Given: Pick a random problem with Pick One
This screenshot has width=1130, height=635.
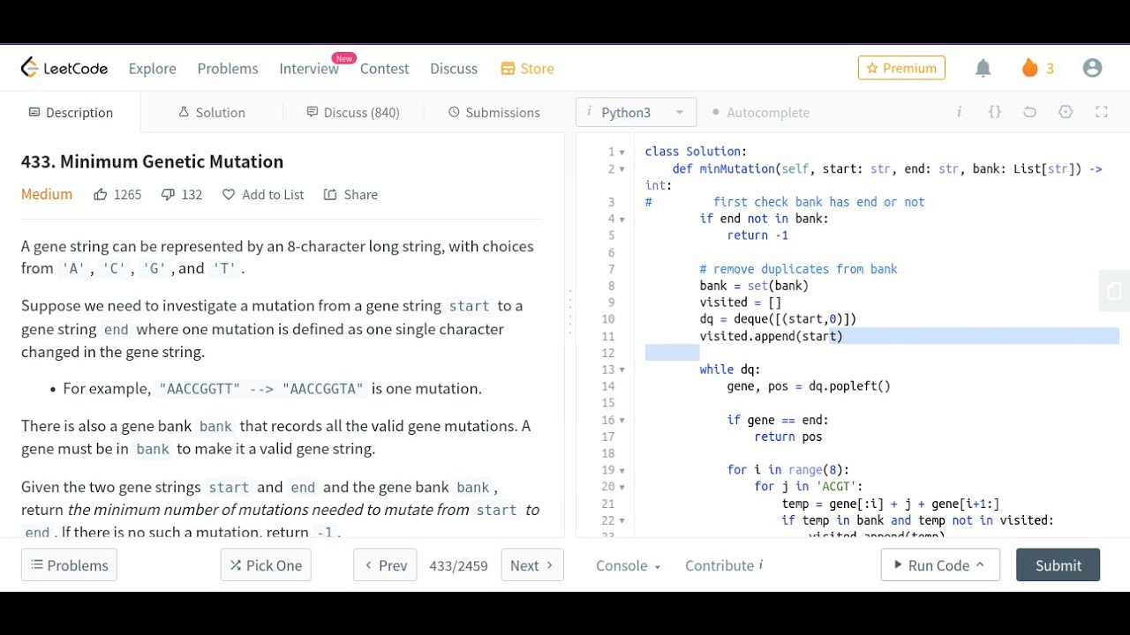Looking at the screenshot, I should tap(266, 565).
